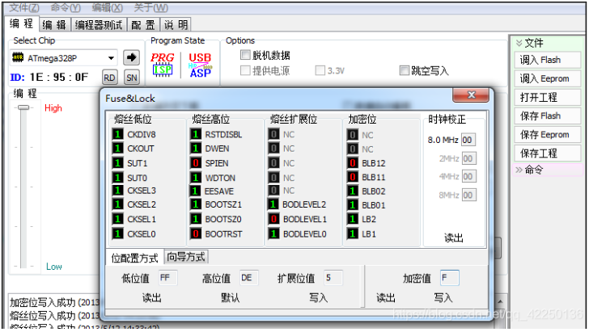Image resolution: width=589 pixels, height=332 pixels.
Task: Click the SN button
Action: coord(132,78)
